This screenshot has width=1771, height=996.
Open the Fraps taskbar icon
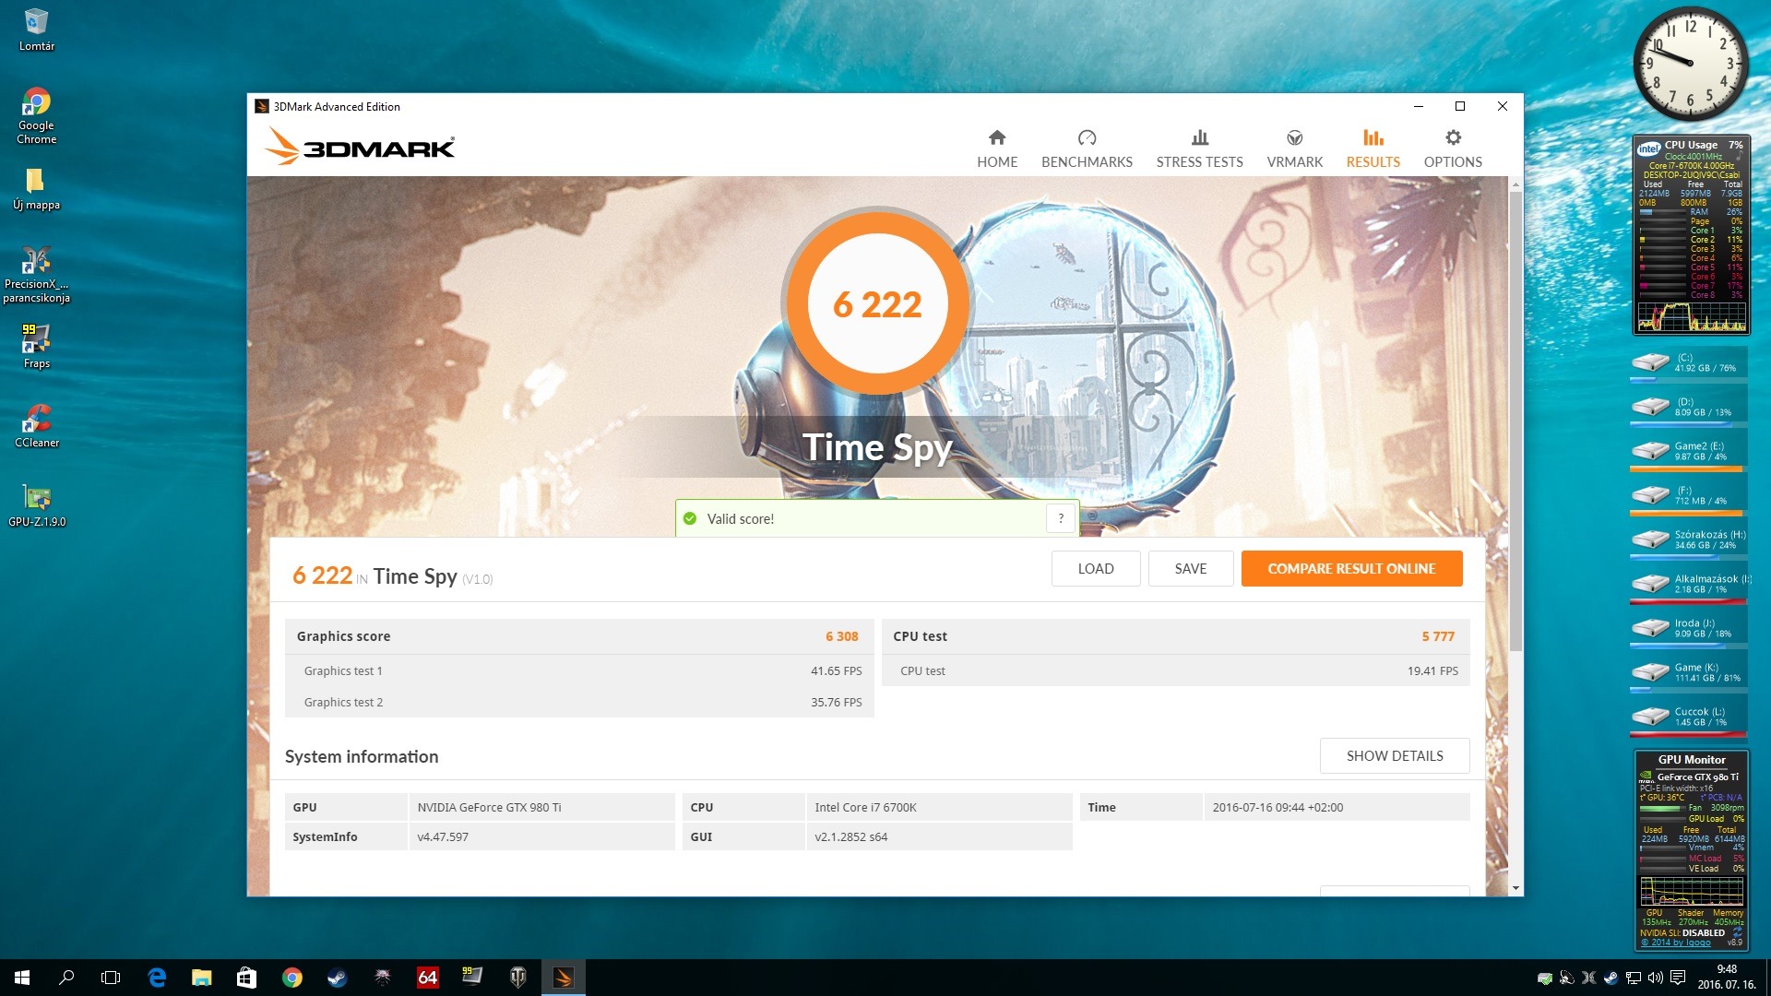[472, 978]
